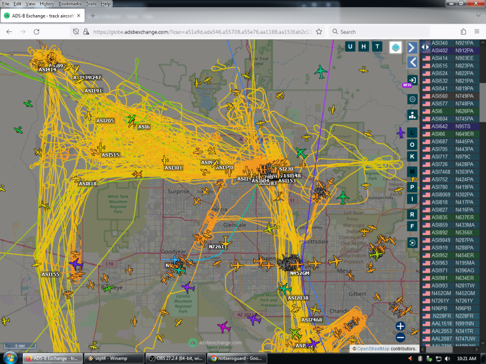Image resolution: width=486 pixels, height=364 pixels.
Task: Open the history replay playback icon
Action: coord(412,242)
